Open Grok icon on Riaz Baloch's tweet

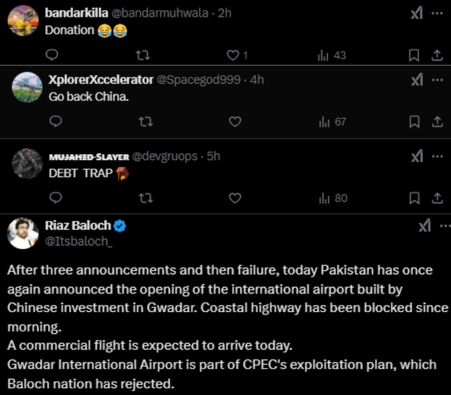(x=424, y=226)
